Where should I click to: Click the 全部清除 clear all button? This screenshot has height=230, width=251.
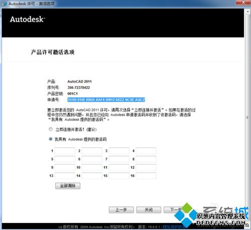[x=68, y=186]
